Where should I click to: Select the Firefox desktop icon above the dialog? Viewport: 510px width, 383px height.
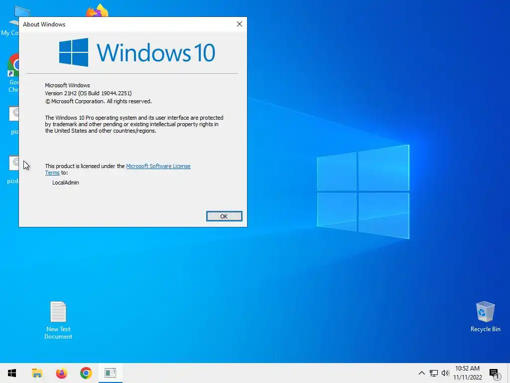pos(97,10)
